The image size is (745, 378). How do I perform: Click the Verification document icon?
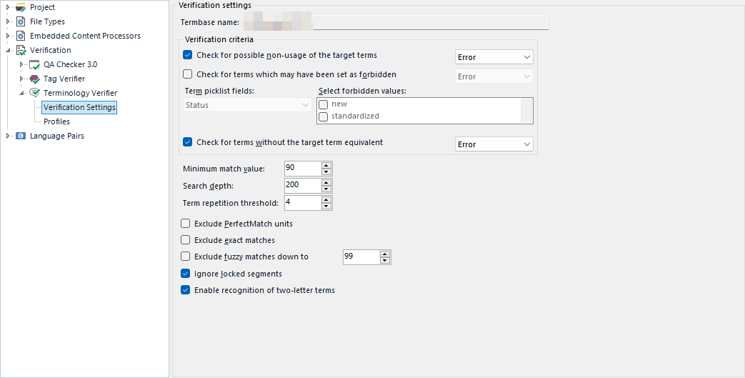(x=21, y=51)
